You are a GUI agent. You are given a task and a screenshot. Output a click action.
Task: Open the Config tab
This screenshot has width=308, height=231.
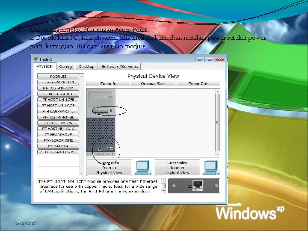pyautogui.click(x=65, y=67)
